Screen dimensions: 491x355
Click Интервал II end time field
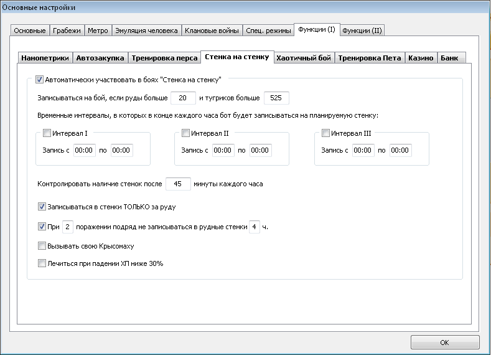pos(261,150)
